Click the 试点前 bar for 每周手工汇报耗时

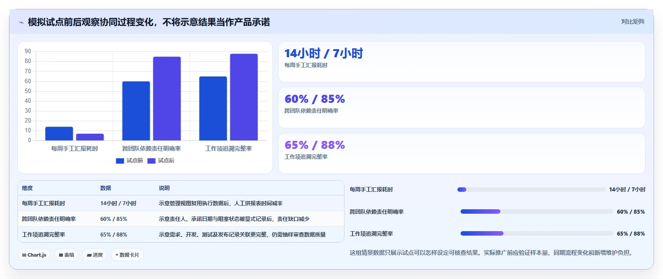pos(59,134)
